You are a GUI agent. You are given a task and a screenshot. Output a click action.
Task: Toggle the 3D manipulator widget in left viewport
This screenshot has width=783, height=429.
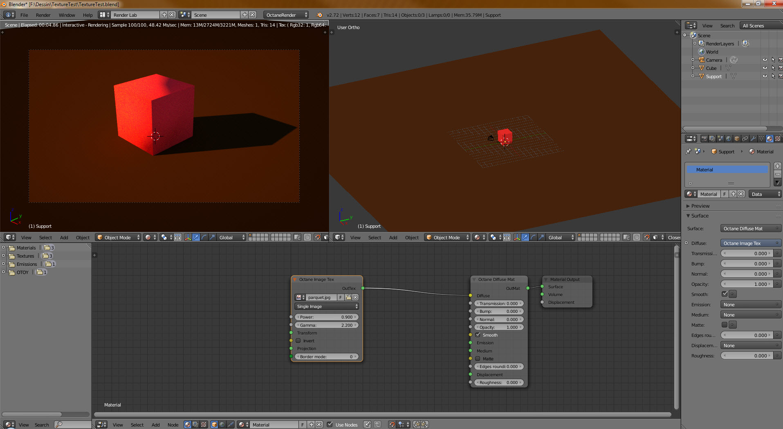pos(188,237)
